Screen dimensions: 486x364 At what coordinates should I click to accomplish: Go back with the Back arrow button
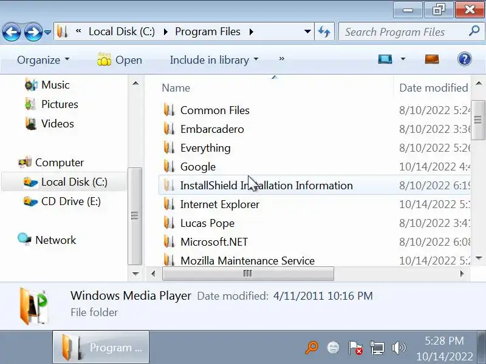12,32
